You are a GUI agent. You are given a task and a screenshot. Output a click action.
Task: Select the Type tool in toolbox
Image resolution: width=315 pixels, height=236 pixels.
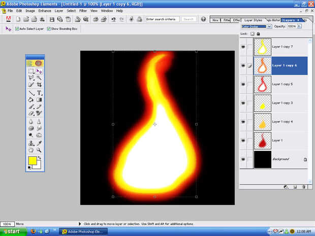pyautogui.click(x=39, y=93)
